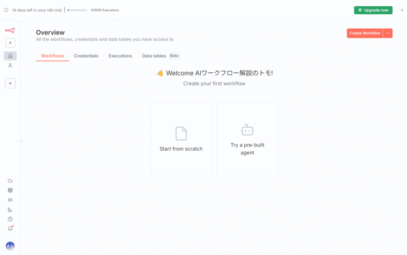Open the dropdown arrow next to Create Workflow
The image size is (407, 255).
(x=388, y=33)
